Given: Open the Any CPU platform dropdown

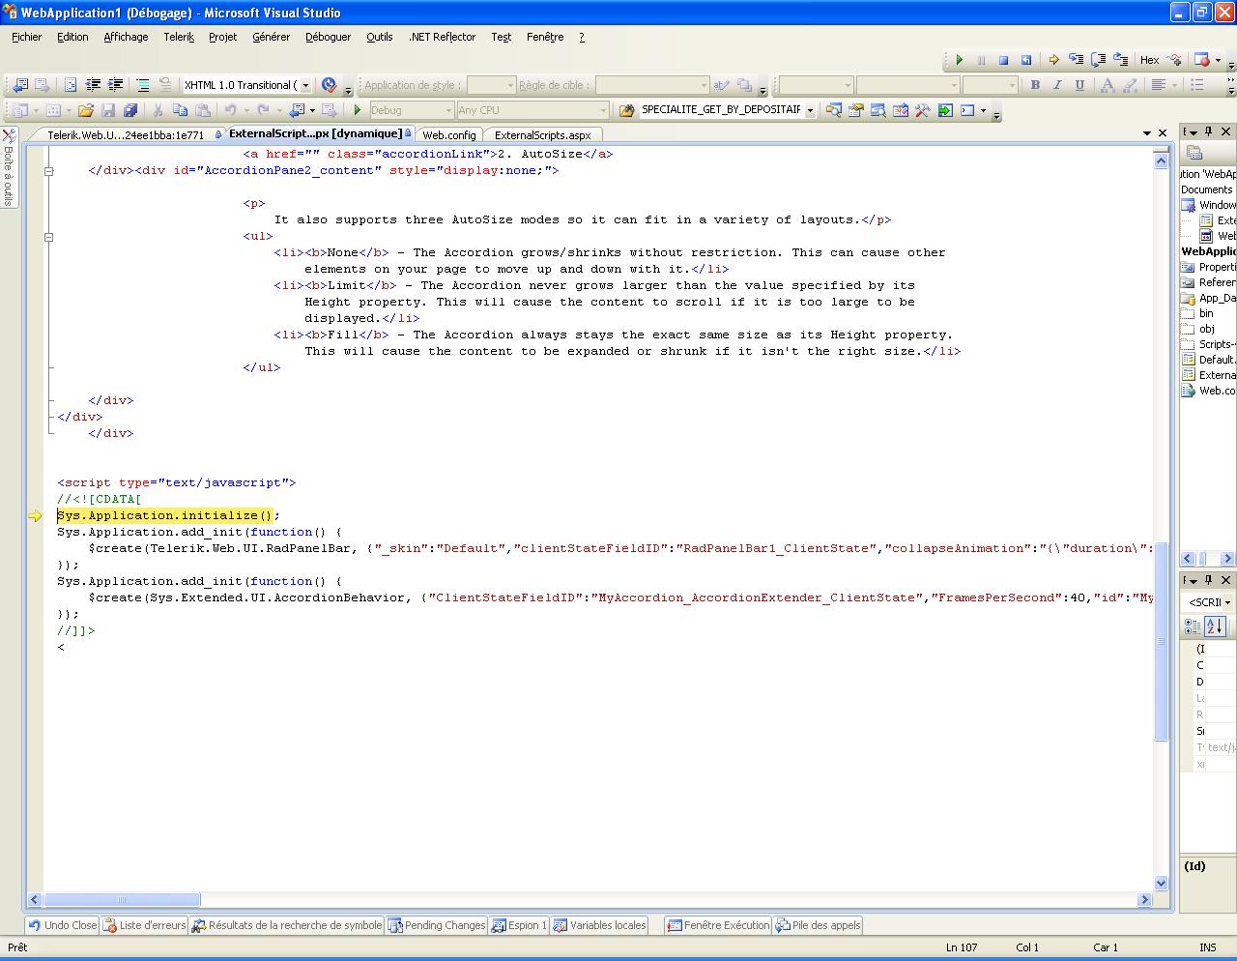Looking at the screenshot, I should tap(603, 110).
